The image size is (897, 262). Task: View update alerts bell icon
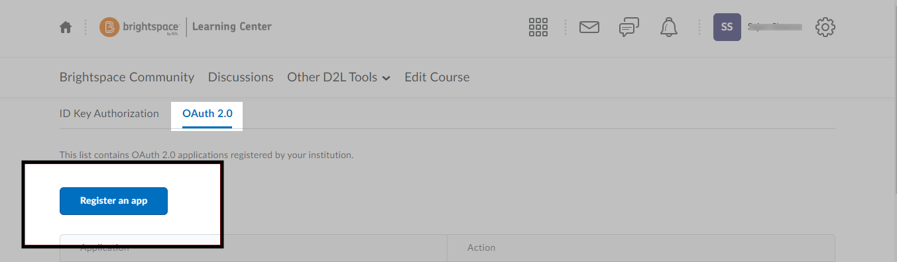pyautogui.click(x=669, y=27)
